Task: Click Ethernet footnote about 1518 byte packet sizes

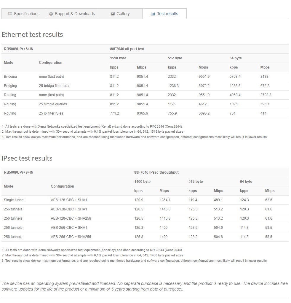Action: tap(92, 131)
